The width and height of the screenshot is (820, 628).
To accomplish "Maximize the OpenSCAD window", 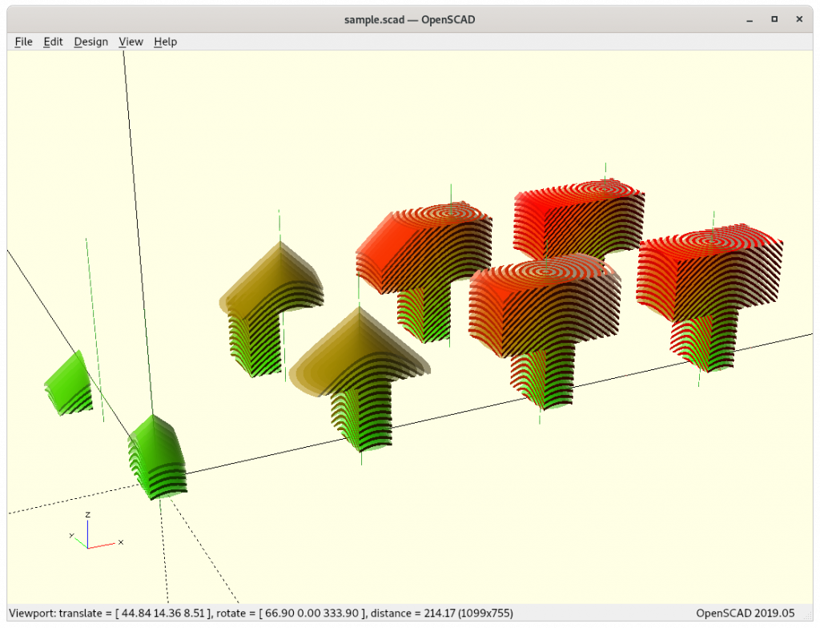I will (x=774, y=19).
